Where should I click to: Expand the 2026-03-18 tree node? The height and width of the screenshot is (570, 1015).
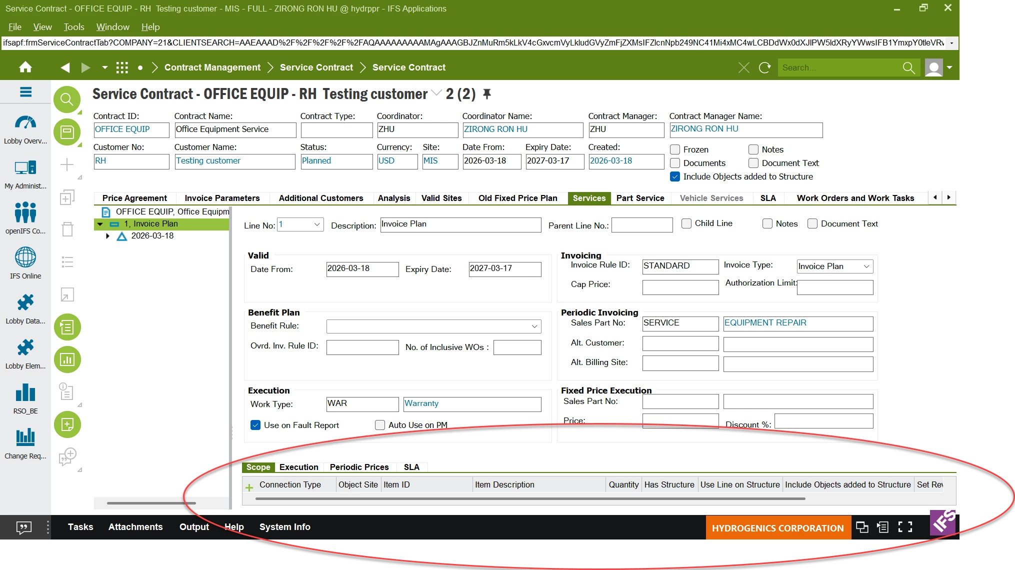pos(107,236)
